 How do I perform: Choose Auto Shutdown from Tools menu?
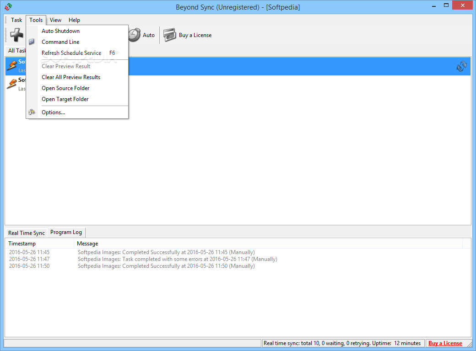pyautogui.click(x=77, y=31)
